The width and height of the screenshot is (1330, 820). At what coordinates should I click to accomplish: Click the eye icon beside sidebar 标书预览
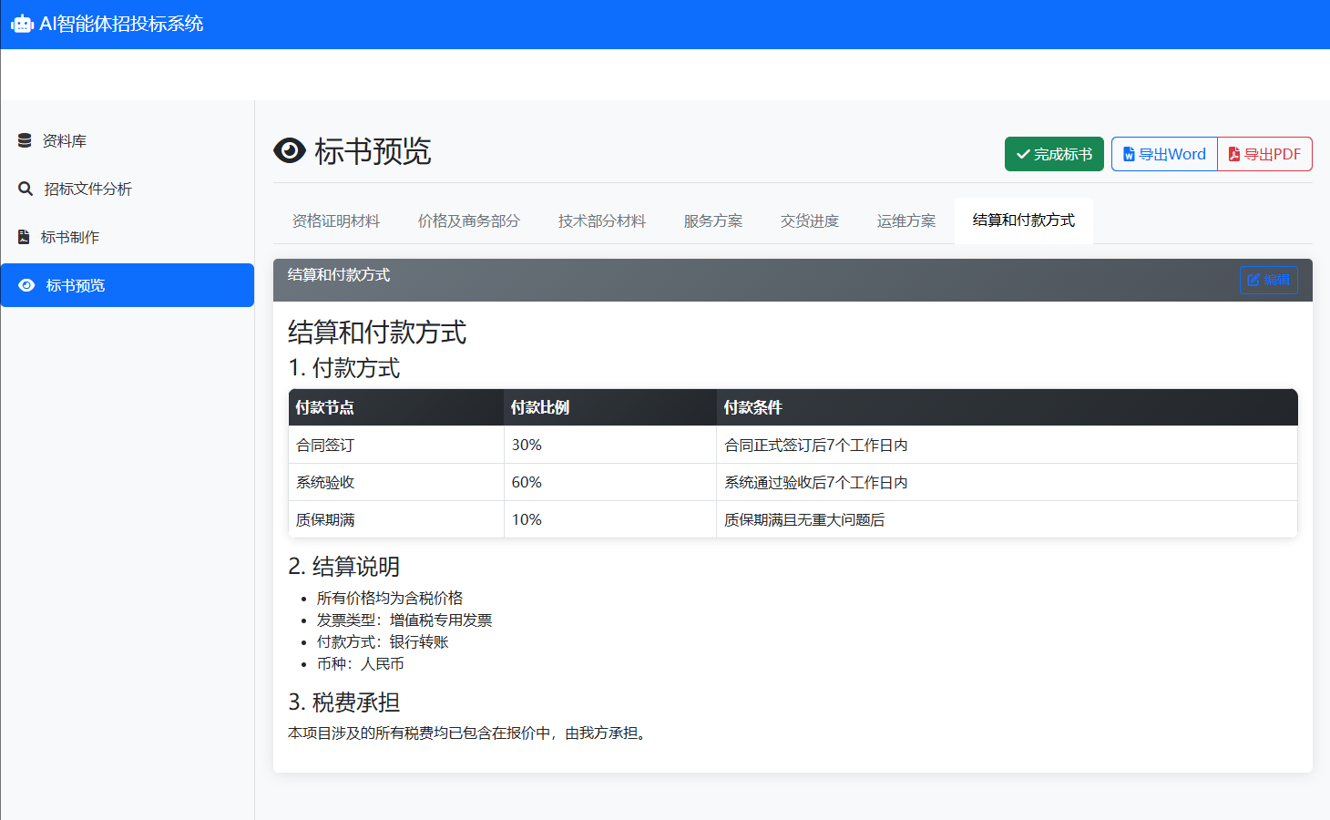[26, 285]
